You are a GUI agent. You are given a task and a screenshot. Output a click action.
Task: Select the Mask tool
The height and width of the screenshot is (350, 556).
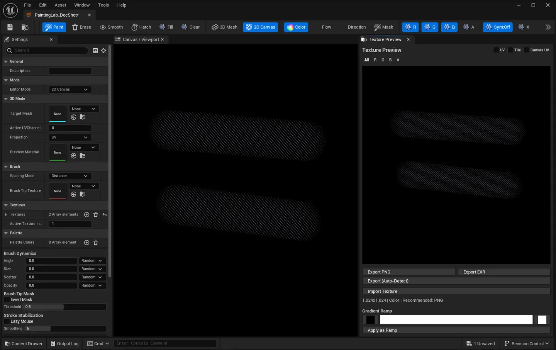pos(383,27)
